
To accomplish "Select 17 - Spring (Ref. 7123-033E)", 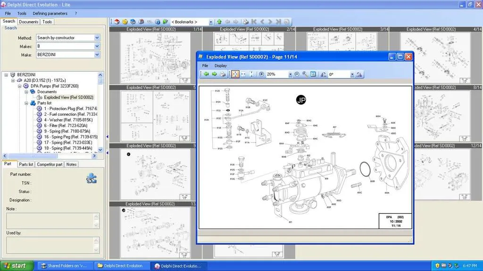I will pyautogui.click(x=68, y=143).
